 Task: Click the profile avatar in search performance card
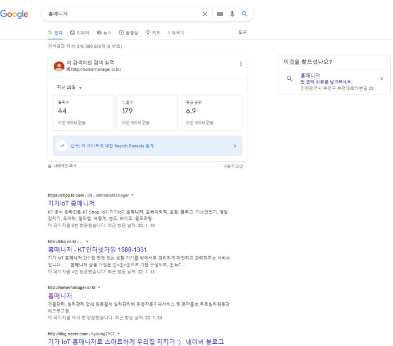point(59,66)
